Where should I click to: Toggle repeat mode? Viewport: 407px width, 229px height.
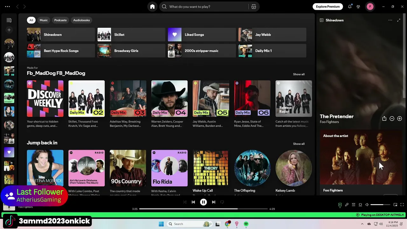222,202
